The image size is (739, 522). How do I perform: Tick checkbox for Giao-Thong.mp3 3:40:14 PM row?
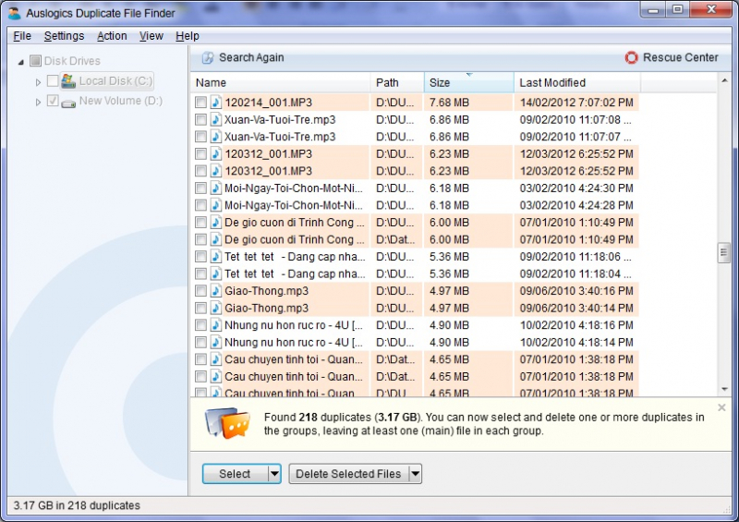tap(200, 308)
